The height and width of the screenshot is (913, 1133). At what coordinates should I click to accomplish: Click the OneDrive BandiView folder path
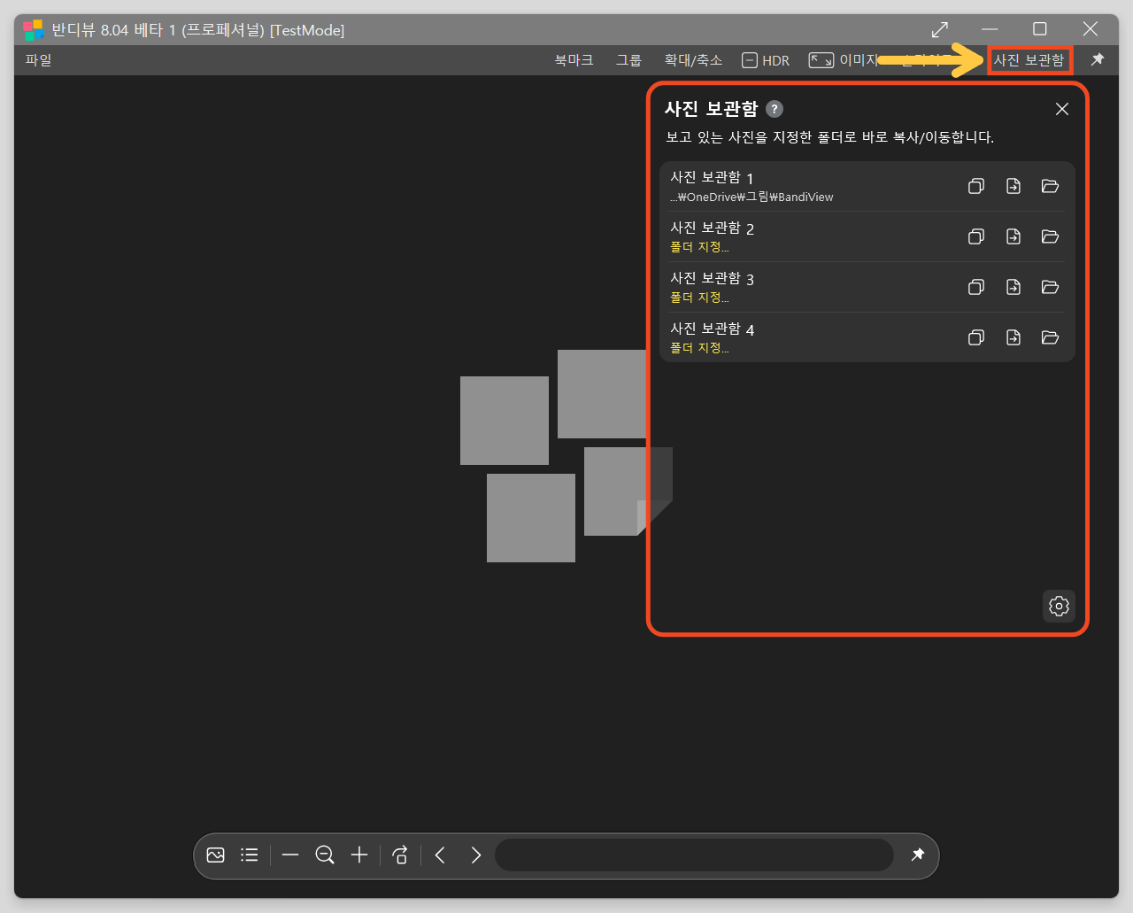pyautogui.click(x=751, y=197)
